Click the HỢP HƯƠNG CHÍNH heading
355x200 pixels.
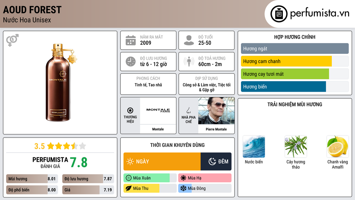click(x=295, y=37)
